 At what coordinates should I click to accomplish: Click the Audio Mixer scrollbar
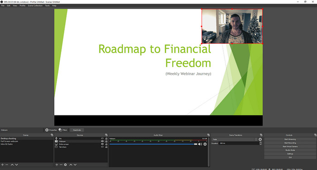[x=209, y=152]
